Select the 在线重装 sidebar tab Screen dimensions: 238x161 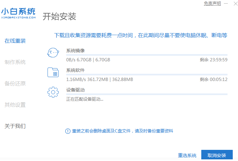pyautogui.click(x=15, y=41)
